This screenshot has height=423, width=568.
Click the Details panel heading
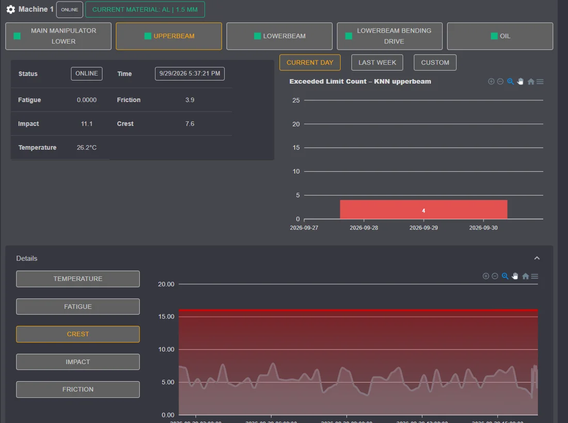click(x=27, y=258)
